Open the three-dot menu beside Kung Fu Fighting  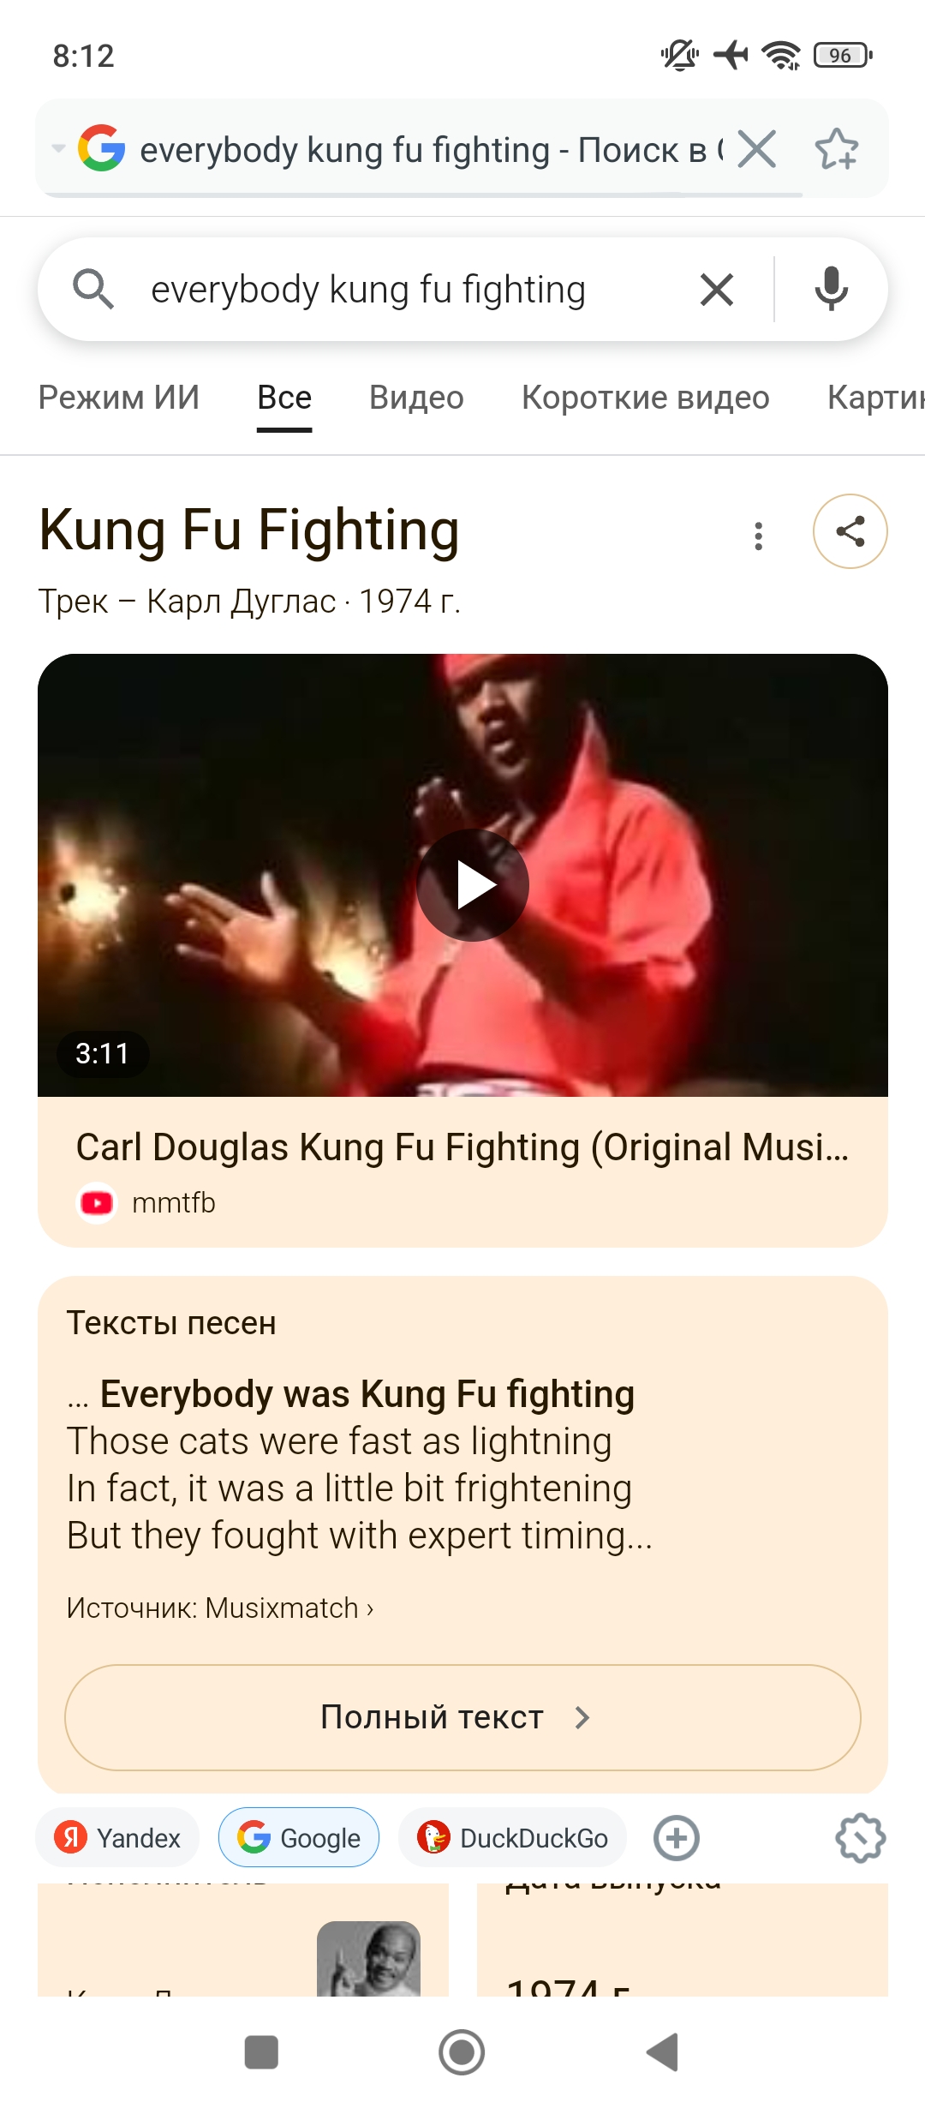click(758, 536)
